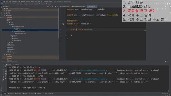
Task: Select application.yml in the project tree
Action: click(17, 41)
